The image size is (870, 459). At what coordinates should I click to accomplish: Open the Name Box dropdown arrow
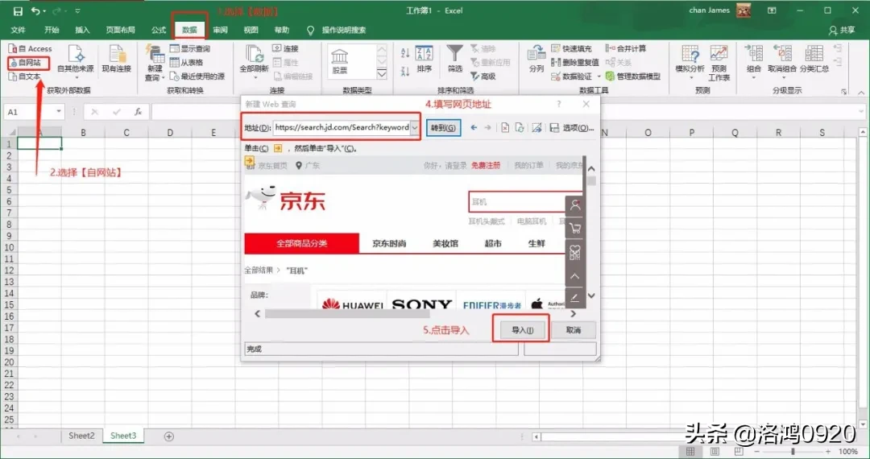[x=59, y=112]
